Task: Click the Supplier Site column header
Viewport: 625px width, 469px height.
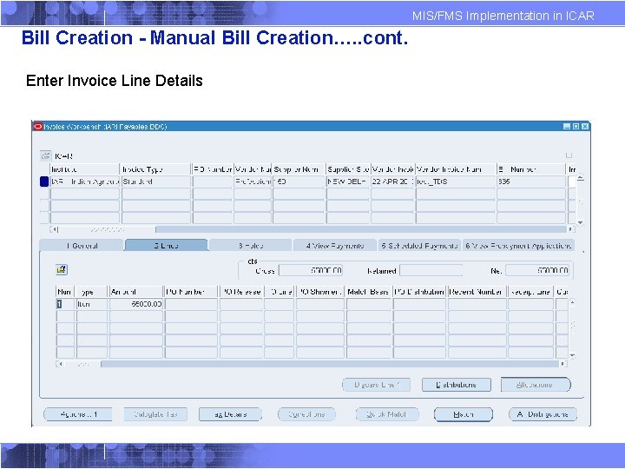Action: tap(348, 169)
